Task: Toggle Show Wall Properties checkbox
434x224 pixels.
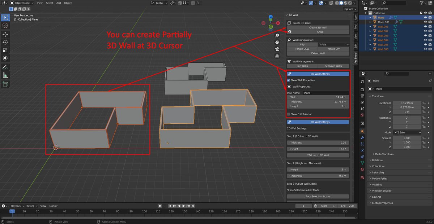Action: (289, 80)
